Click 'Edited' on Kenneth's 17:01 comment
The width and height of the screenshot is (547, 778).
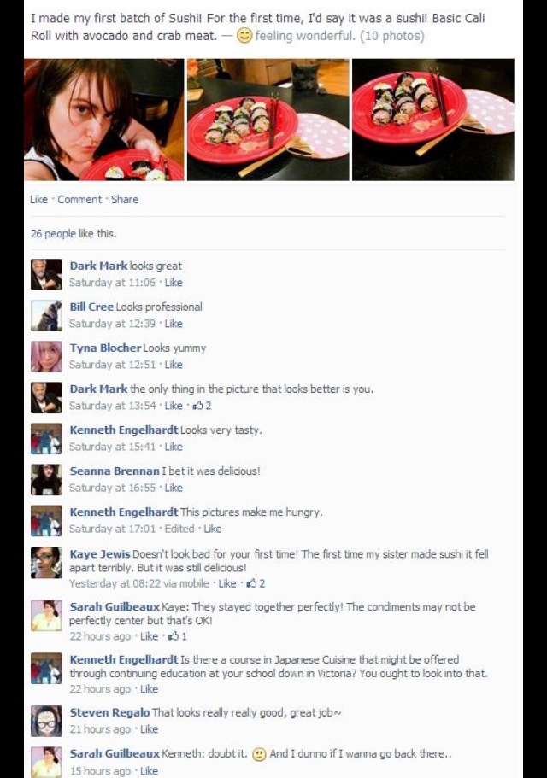(179, 529)
